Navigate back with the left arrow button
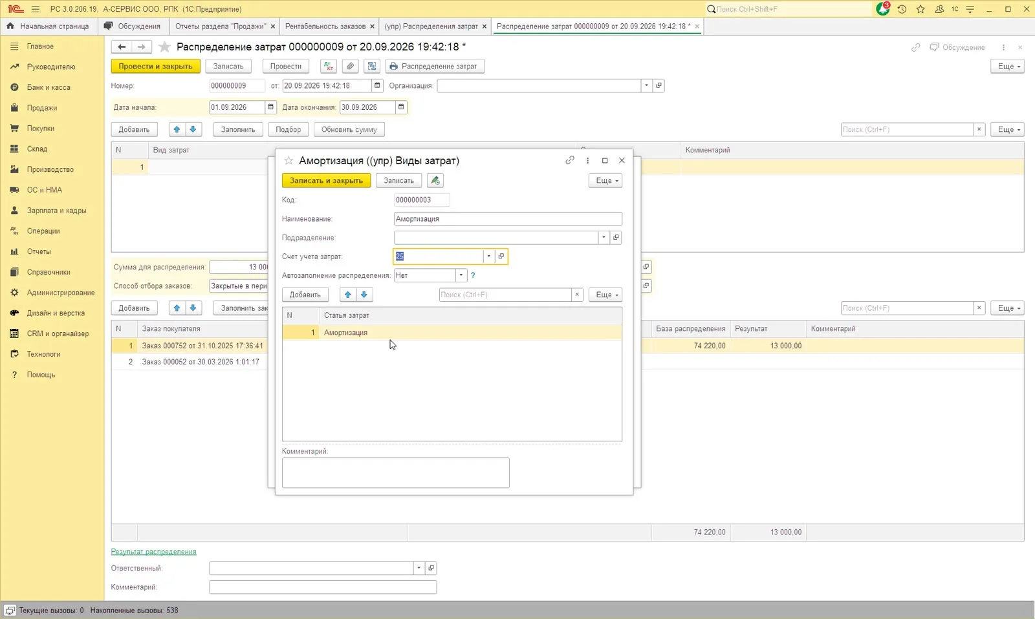 point(122,47)
